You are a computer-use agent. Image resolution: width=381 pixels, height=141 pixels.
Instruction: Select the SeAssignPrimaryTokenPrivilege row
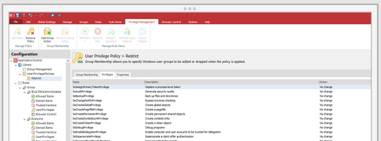click(222, 87)
